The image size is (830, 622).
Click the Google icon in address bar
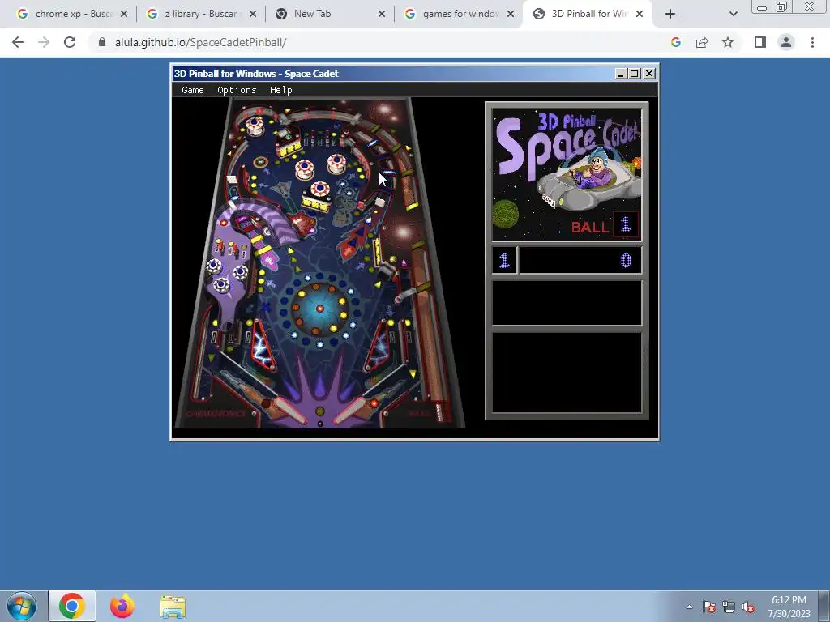pyautogui.click(x=675, y=42)
